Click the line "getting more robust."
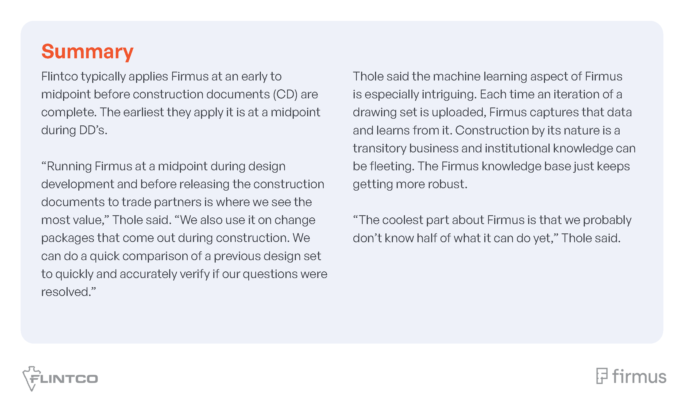The image size is (684, 404). coord(410,184)
